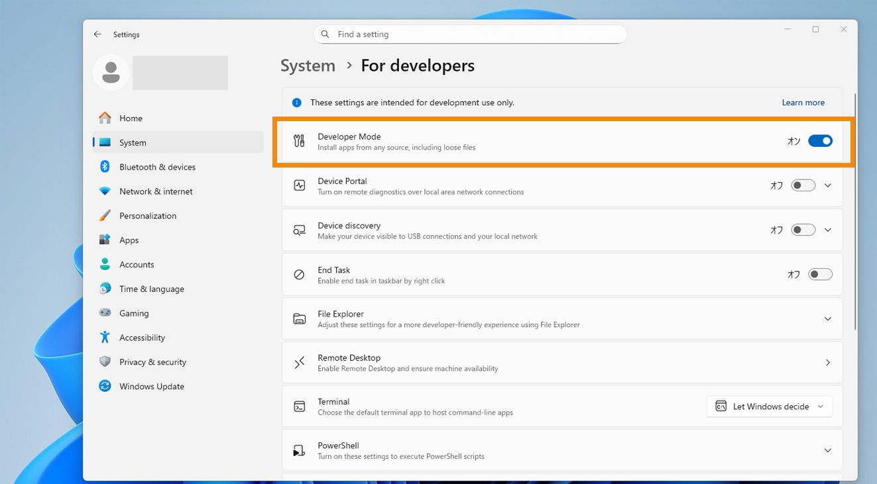The width and height of the screenshot is (877, 484).
Task: Enable the Device discovery toggle
Action: tap(803, 230)
